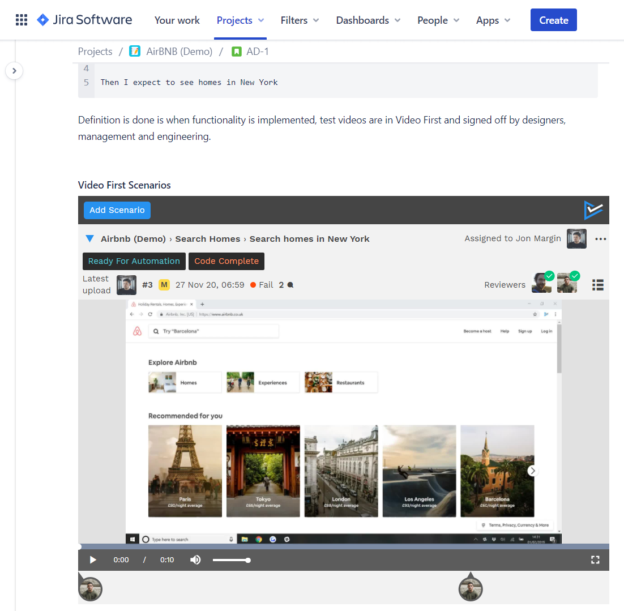Click the Add Scenario button
Viewport: 624px width, 611px height.
tap(117, 210)
